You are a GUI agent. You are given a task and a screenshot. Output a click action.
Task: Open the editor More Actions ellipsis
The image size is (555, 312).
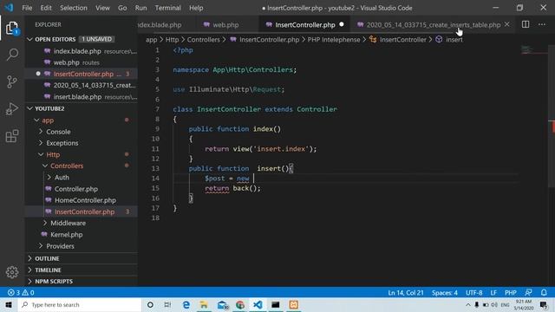pos(542,24)
